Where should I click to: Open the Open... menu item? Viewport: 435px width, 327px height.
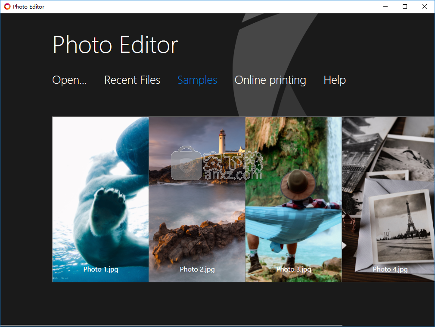(x=69, y=80)
